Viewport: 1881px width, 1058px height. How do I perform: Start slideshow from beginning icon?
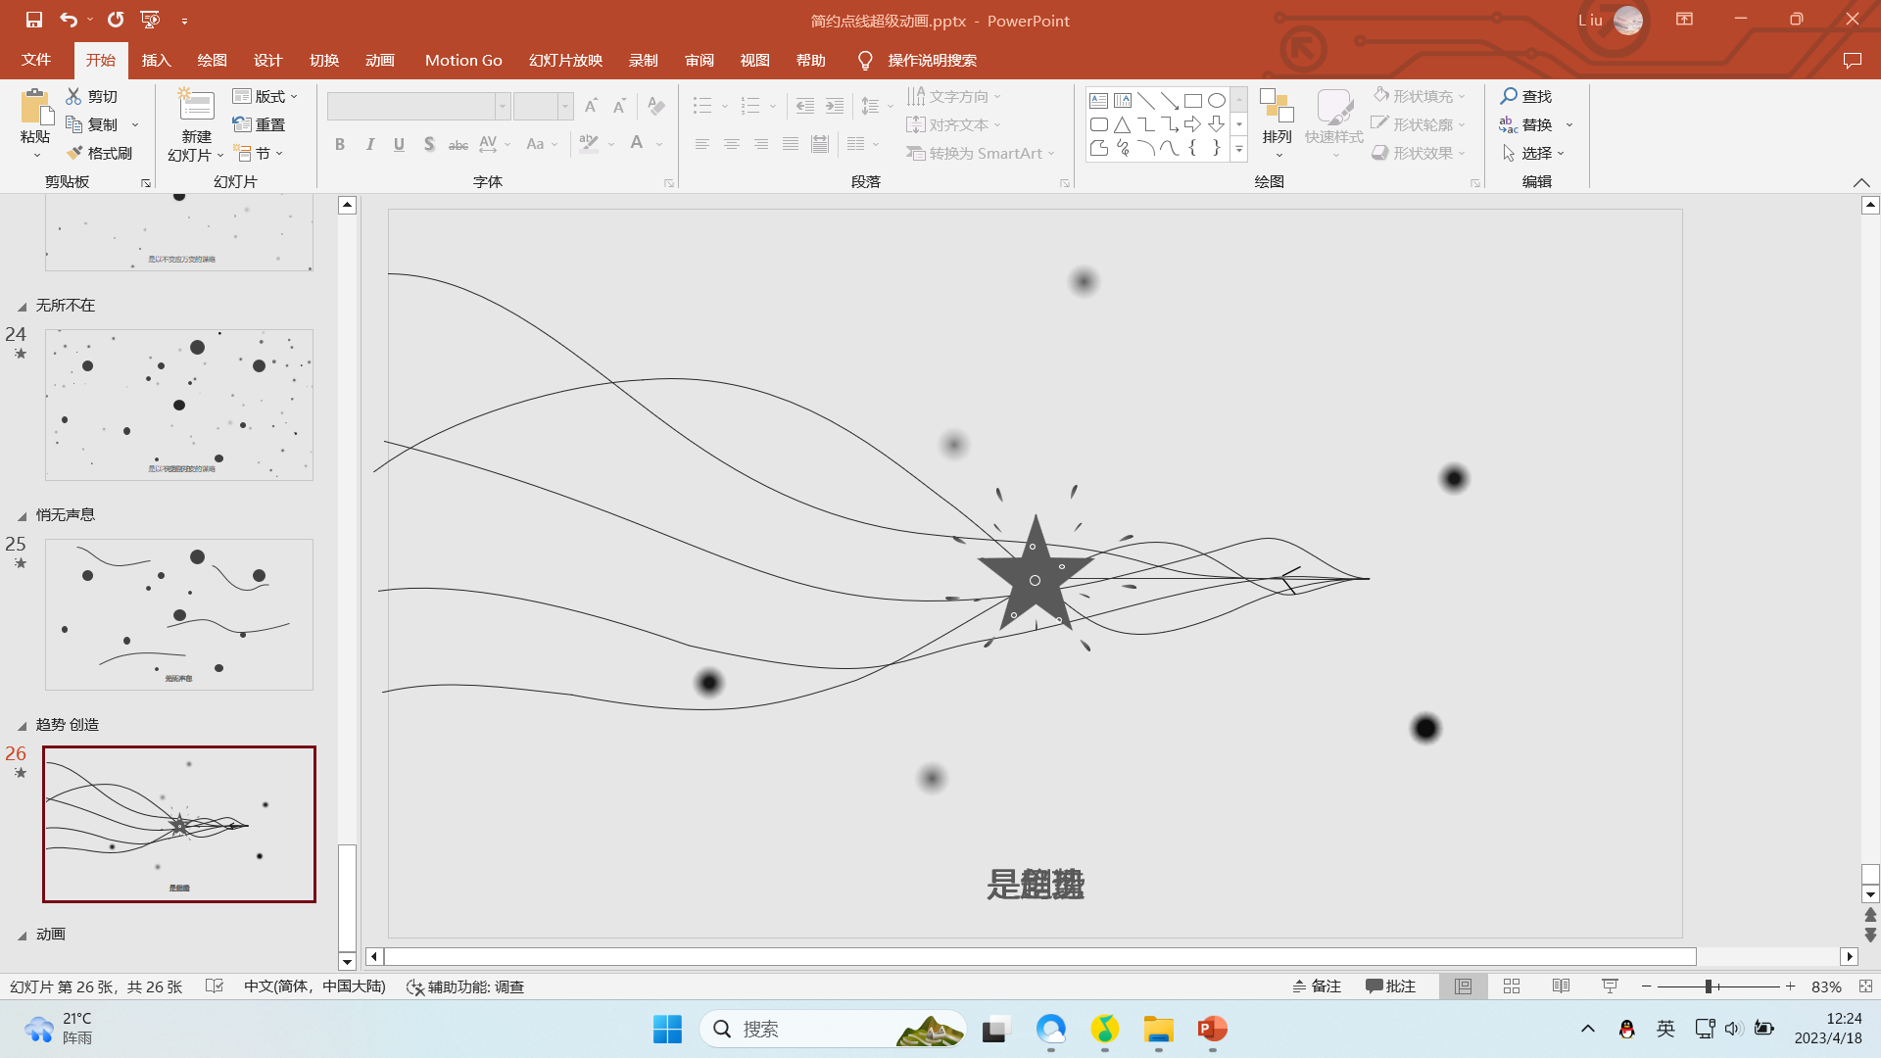pyautogui.click(x=150, y=20)
